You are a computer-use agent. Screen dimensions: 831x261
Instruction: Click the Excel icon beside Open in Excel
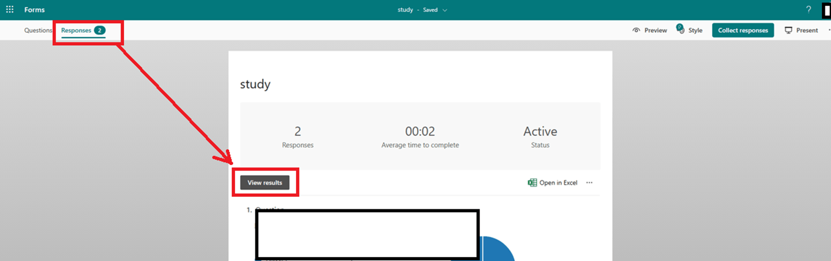click(x=532, y=182)
